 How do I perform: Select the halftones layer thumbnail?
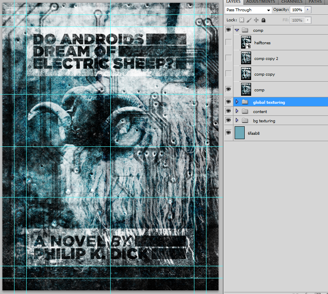246,42
